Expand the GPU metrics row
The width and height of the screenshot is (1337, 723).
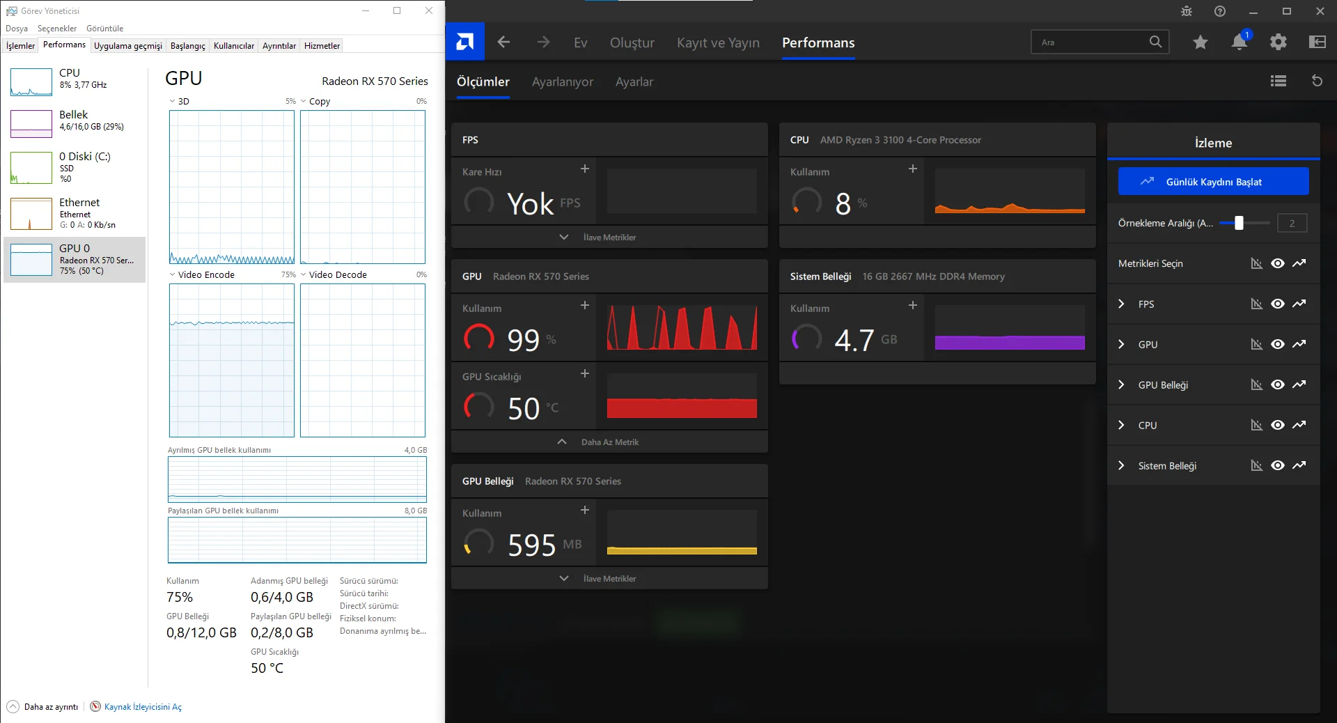click(x=1121, y=344)
